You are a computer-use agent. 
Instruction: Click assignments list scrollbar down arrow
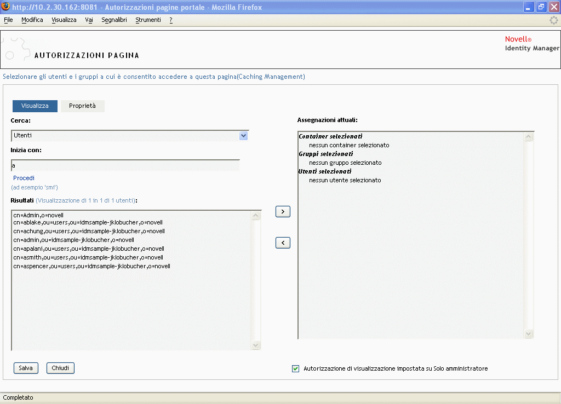(529, 334)
